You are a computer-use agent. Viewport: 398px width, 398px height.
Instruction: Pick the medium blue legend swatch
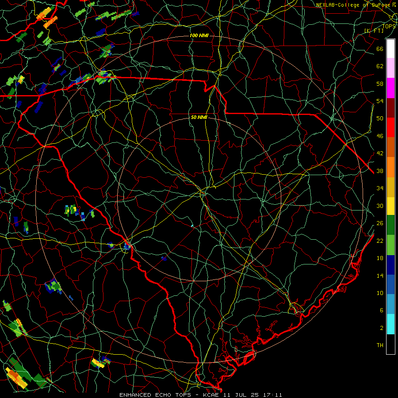tap(390, 284)
